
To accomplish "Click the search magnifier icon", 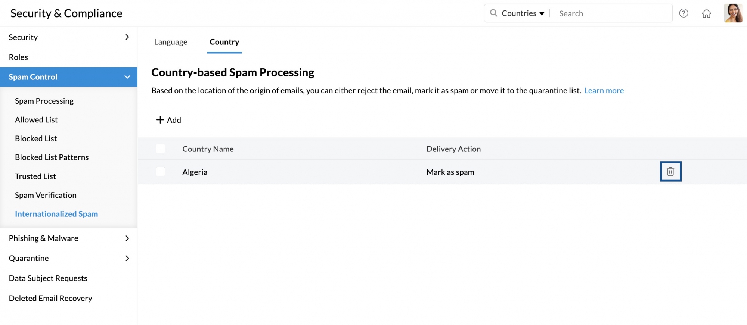I will pyautogui.click(x=493, y=13).
